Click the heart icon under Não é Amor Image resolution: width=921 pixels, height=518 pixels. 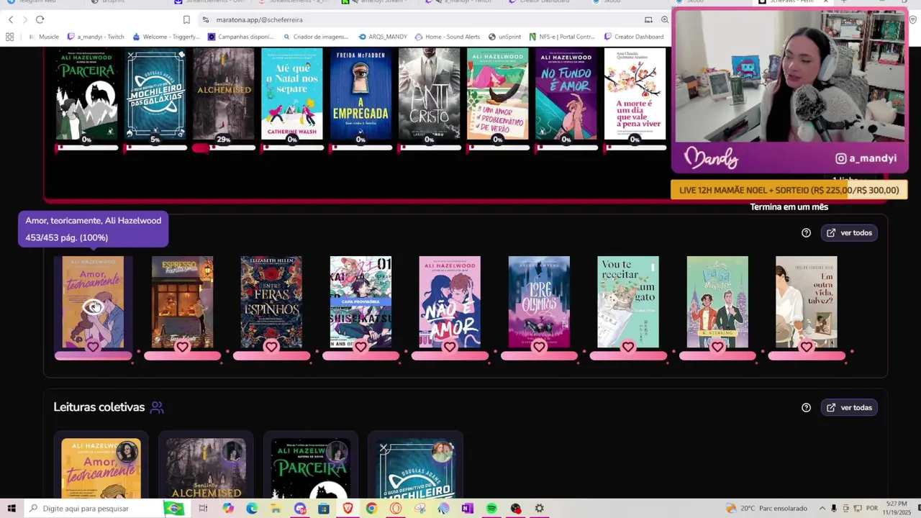450,347
